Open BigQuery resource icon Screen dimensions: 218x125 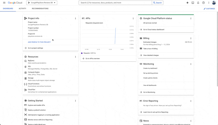click(25, 61)
